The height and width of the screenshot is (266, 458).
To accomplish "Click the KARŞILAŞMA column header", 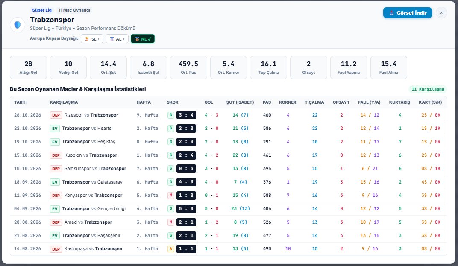I will point(64,102).
